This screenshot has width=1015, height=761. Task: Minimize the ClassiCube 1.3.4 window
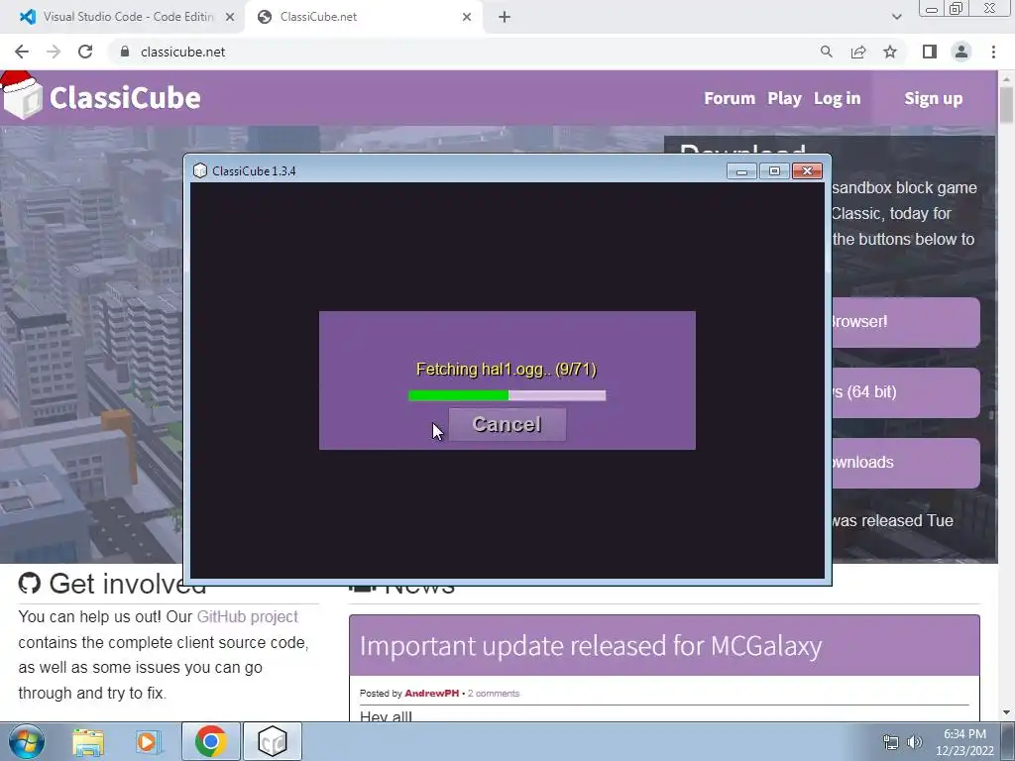pyautogui.click(x=741, y=170)
